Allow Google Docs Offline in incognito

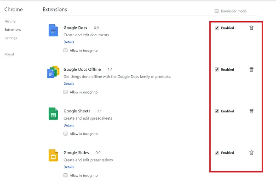(65, 92)
